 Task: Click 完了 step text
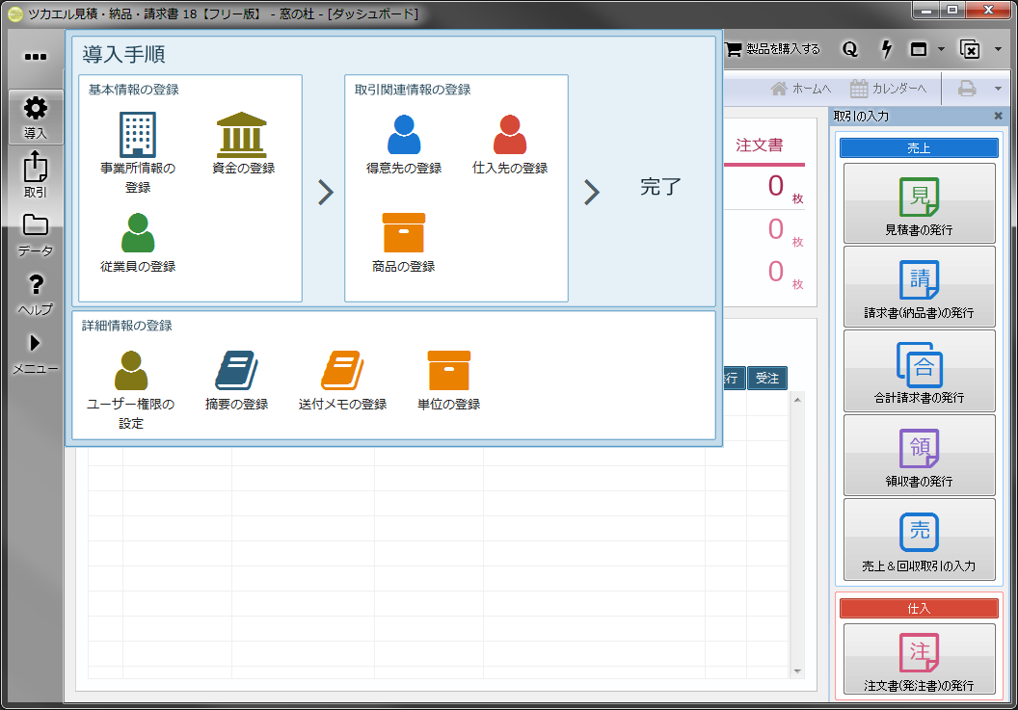(660, 187)
